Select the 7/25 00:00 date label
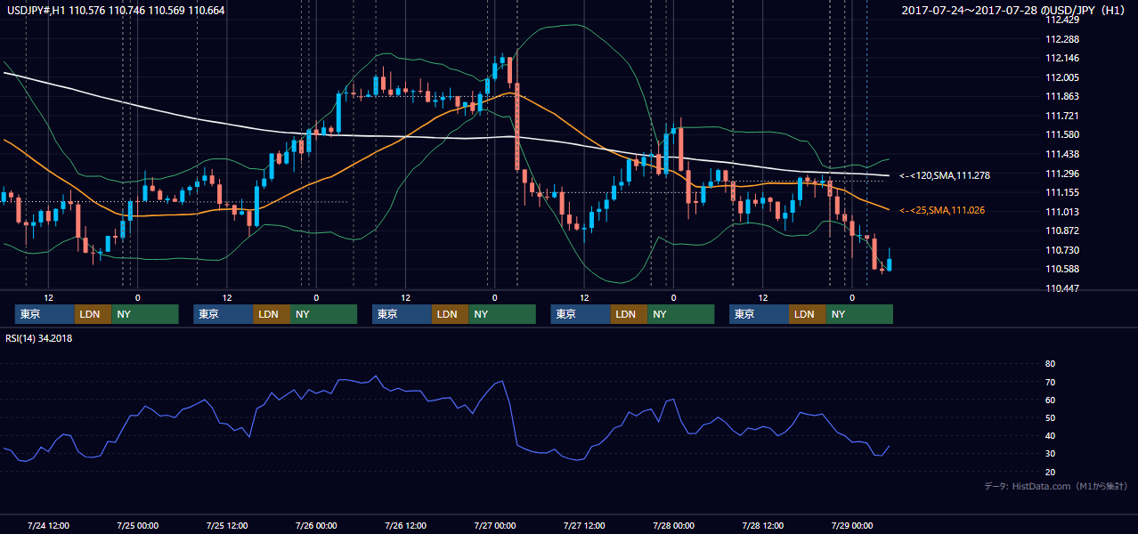This screenshot has height=534, width=1138. [137, 525]
